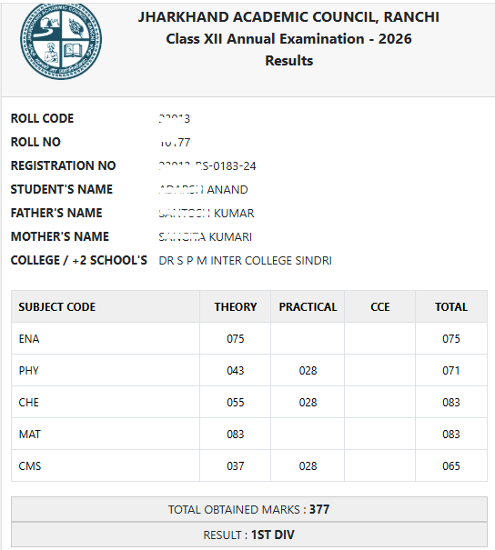Click the MAT theory marks 083

pos(235,435)
